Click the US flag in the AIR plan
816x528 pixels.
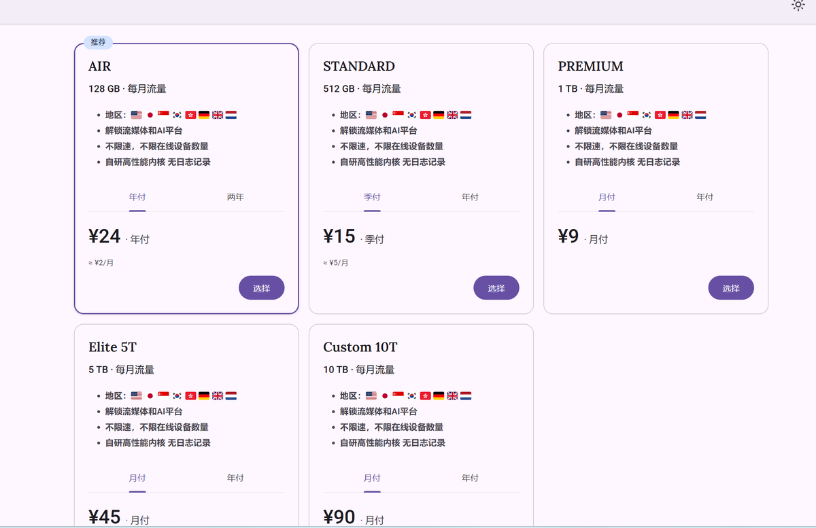(136, 115)
